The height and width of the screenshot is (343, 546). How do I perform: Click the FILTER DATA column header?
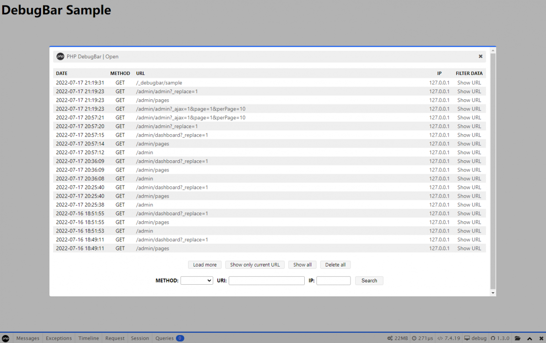tap(469, 74)
